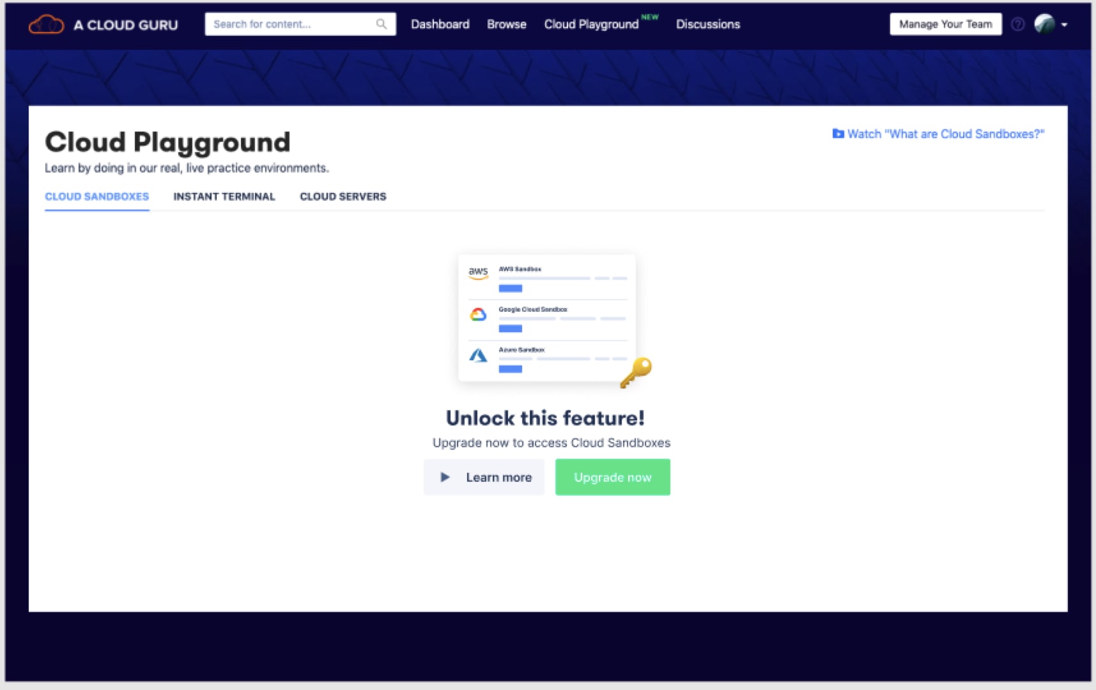Click the green Upgrade now button
Viewport: 1096px width, 690px height.
click(612, 477)
